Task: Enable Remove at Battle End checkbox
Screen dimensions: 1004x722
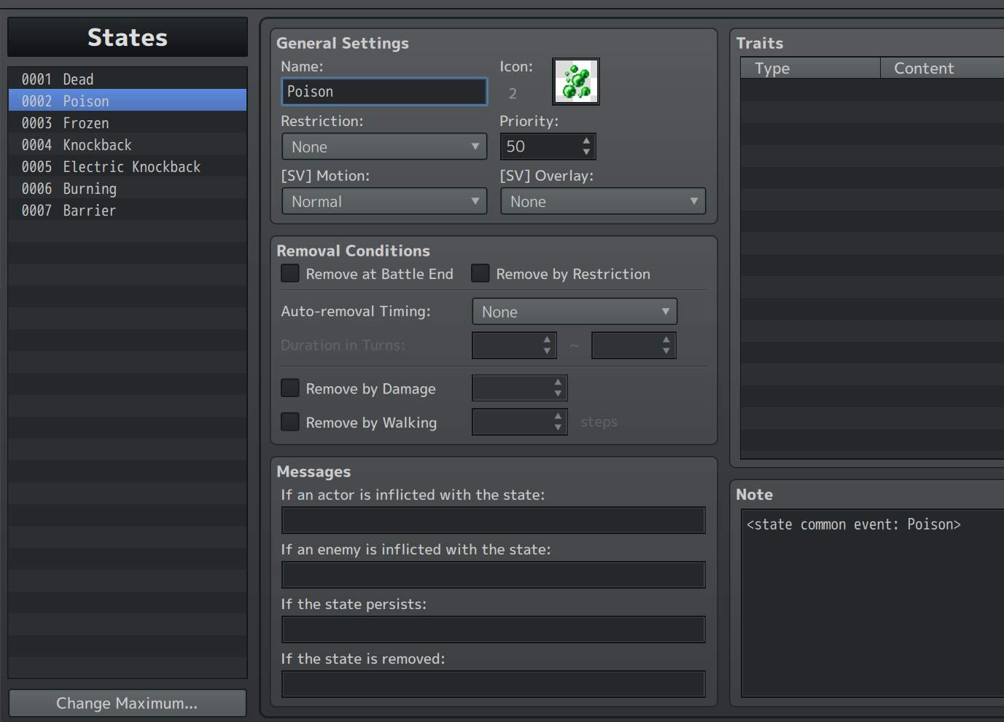Action: 290,273
